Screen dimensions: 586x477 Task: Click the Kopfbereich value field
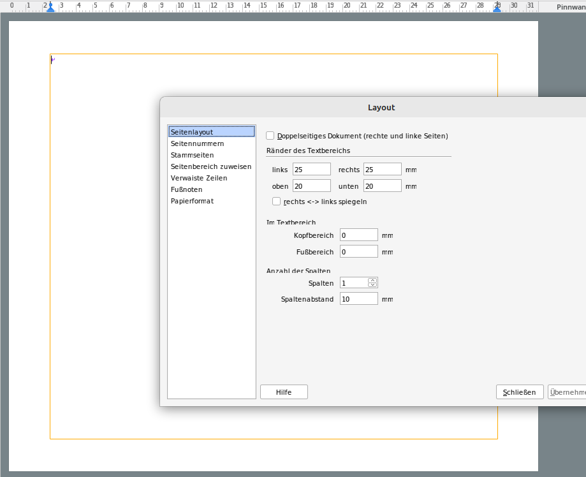tap(358, 235)
